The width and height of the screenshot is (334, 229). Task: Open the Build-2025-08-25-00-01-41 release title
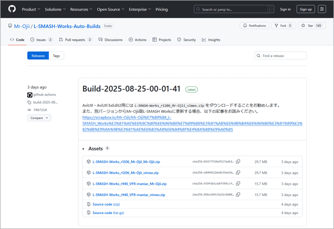131,89
